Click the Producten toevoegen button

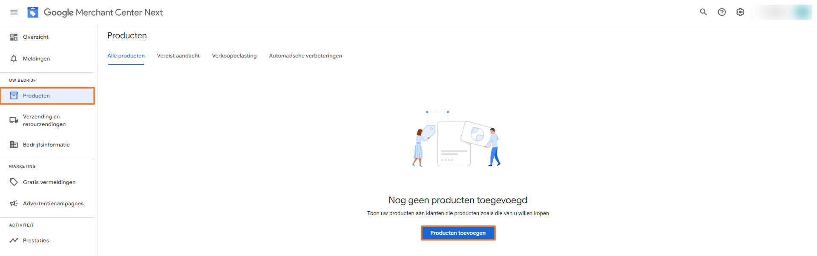[x=458, y=233]
